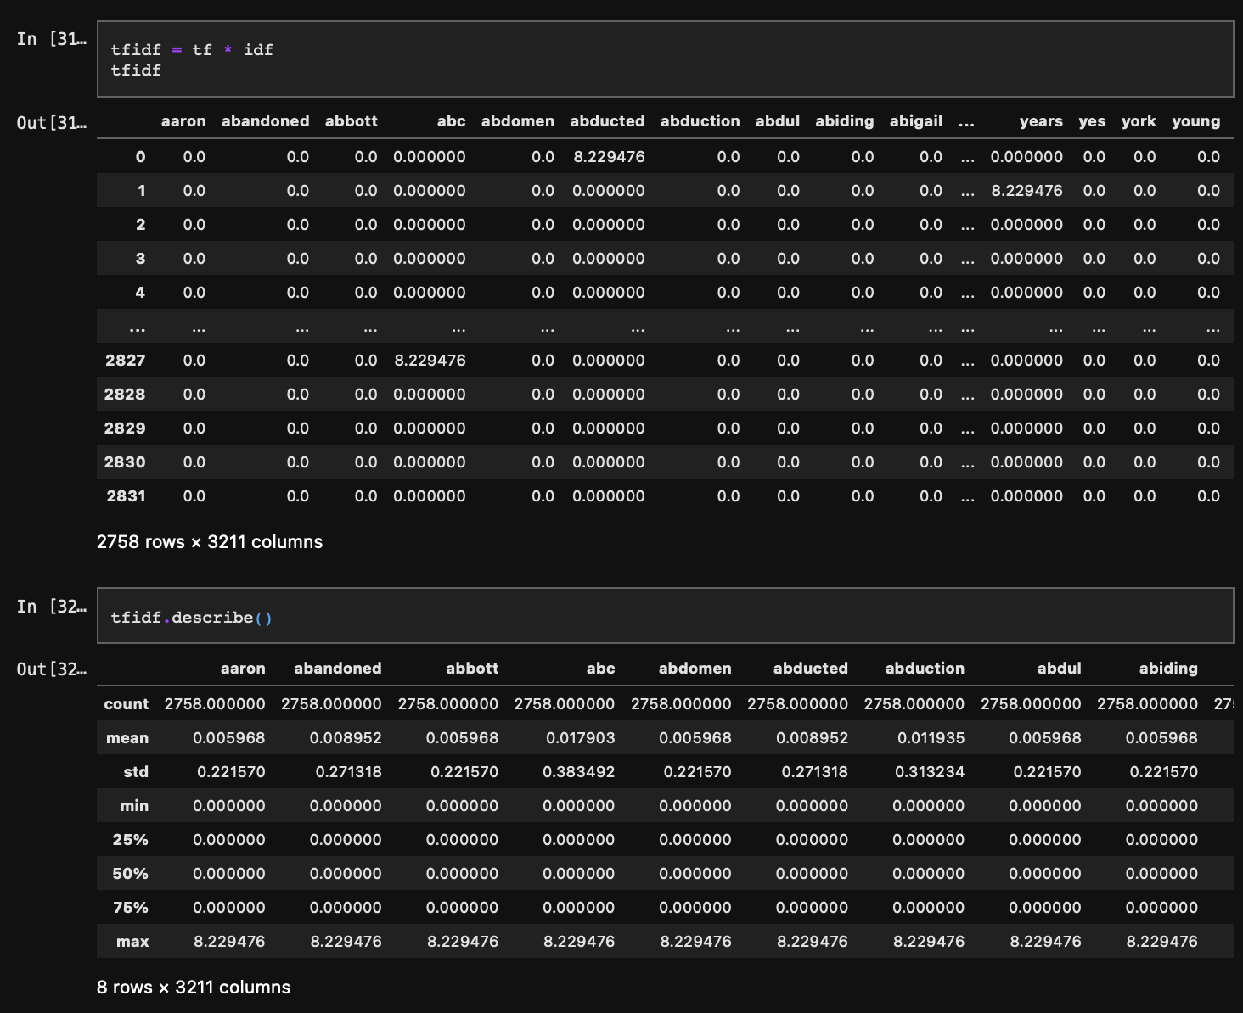Click mean value 0.011935 under abduction

(931, 738)
